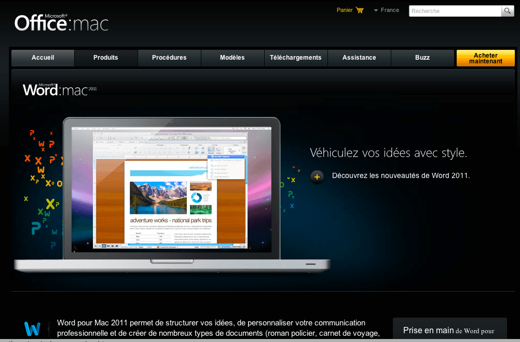
Task: Select the Procédures tab
Action: [x=169, y=58]
